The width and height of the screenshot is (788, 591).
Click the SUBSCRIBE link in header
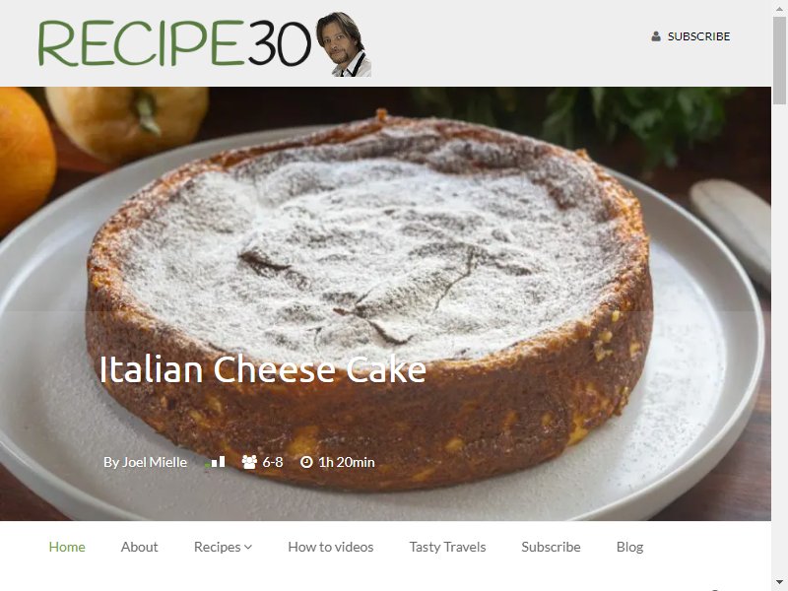pyautogui.click(x=698, y=36)
